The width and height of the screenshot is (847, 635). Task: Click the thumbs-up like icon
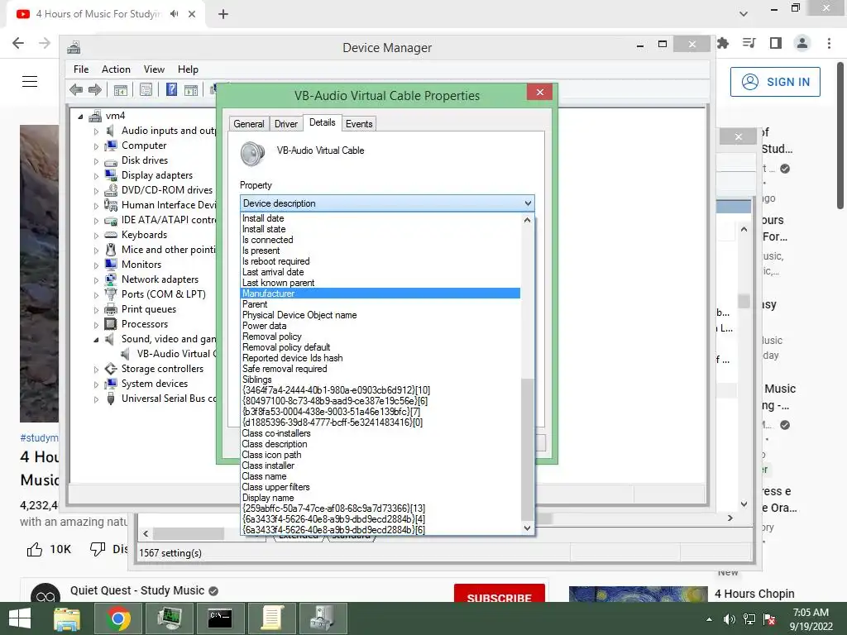35,549
